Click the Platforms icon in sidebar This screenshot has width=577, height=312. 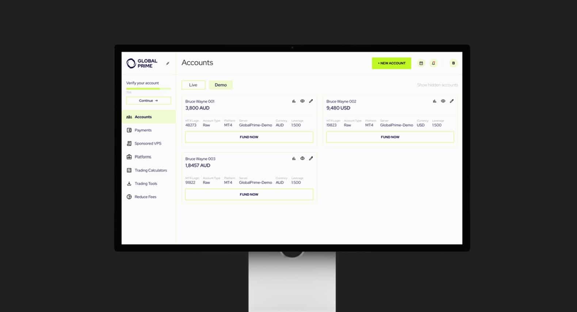pyautogui.click(x=129, y=157)
